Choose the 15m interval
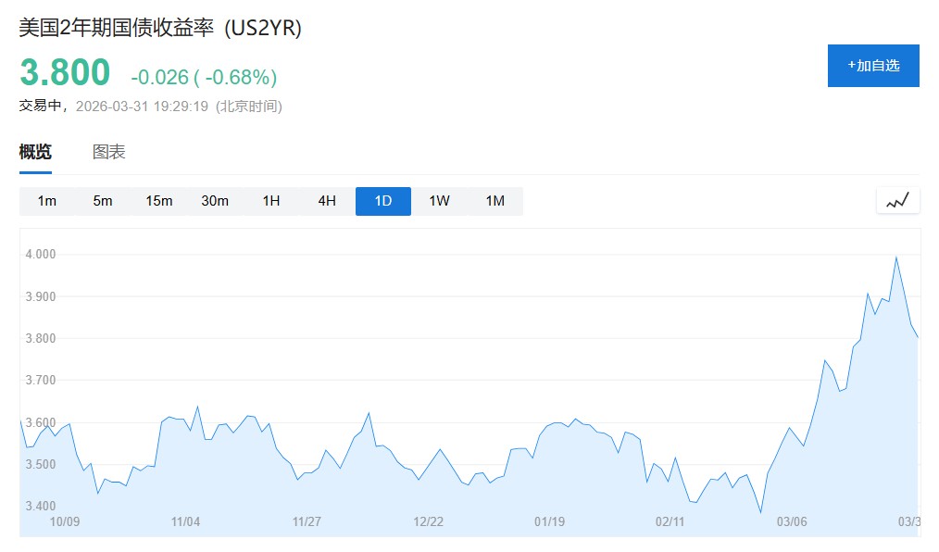 coord(159,201)
